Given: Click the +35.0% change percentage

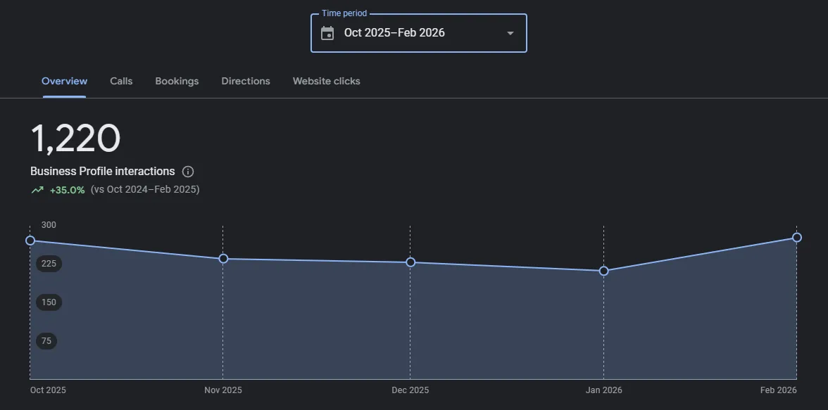Looking at the screenshot, I should coord(67,190).
